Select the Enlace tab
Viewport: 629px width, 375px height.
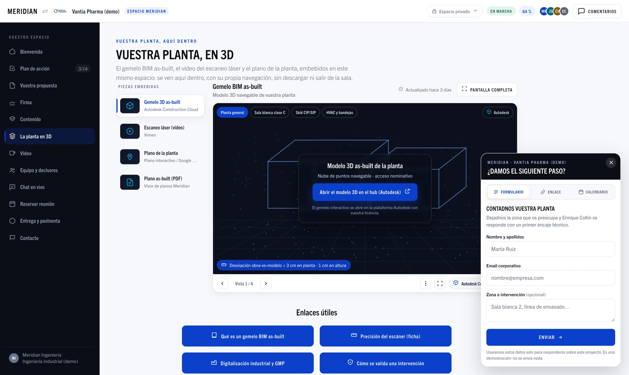click(x=551, y=192)
